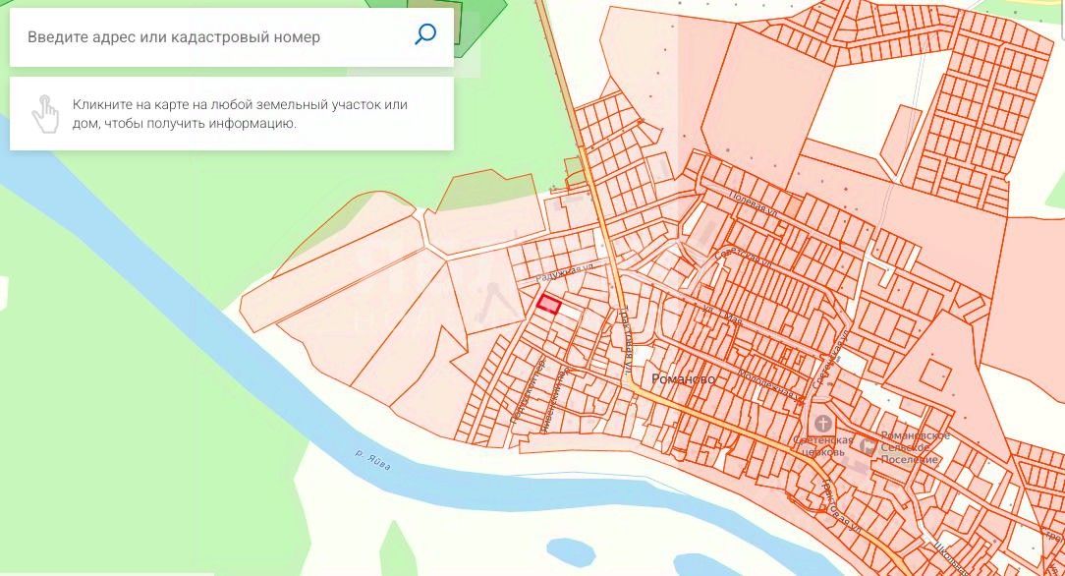Click the Сретенская церковь cross icon
This screenshot has width=1065, height=576.
click(822, 425)
